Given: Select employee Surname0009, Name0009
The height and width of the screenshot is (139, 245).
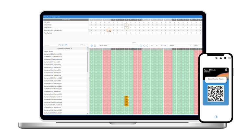Looking at the screenshot, I should (65, 59).
